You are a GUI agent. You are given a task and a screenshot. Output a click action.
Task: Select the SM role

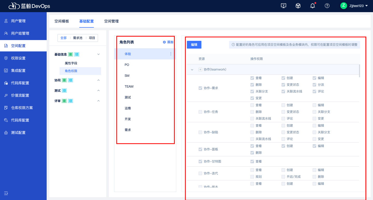145,76
